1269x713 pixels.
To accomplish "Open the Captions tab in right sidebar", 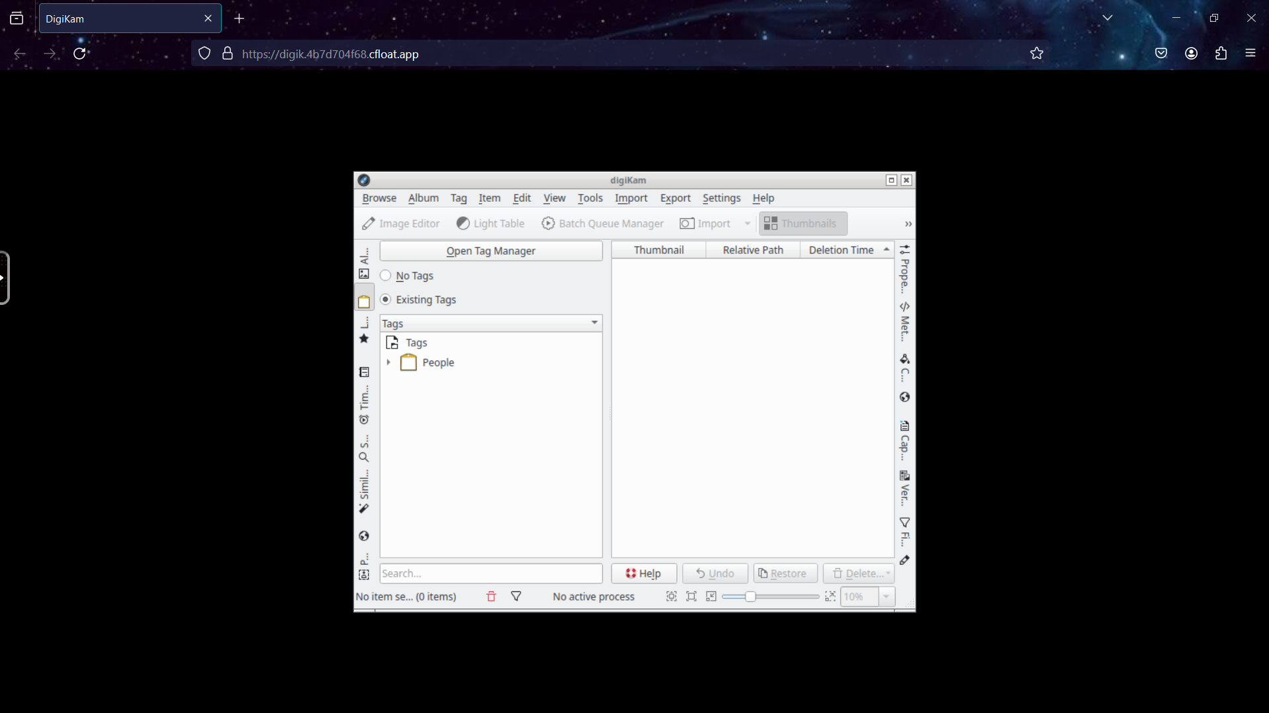I will pyautogui.click(x=904, y=440).
